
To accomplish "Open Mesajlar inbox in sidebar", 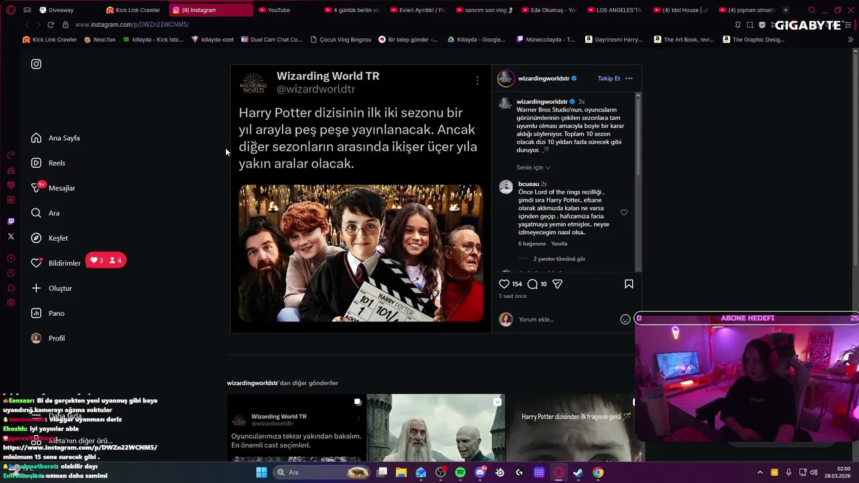I will (x=53, y=188).
